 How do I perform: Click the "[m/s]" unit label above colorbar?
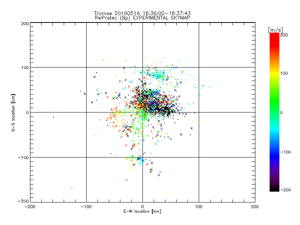(275, 30)
